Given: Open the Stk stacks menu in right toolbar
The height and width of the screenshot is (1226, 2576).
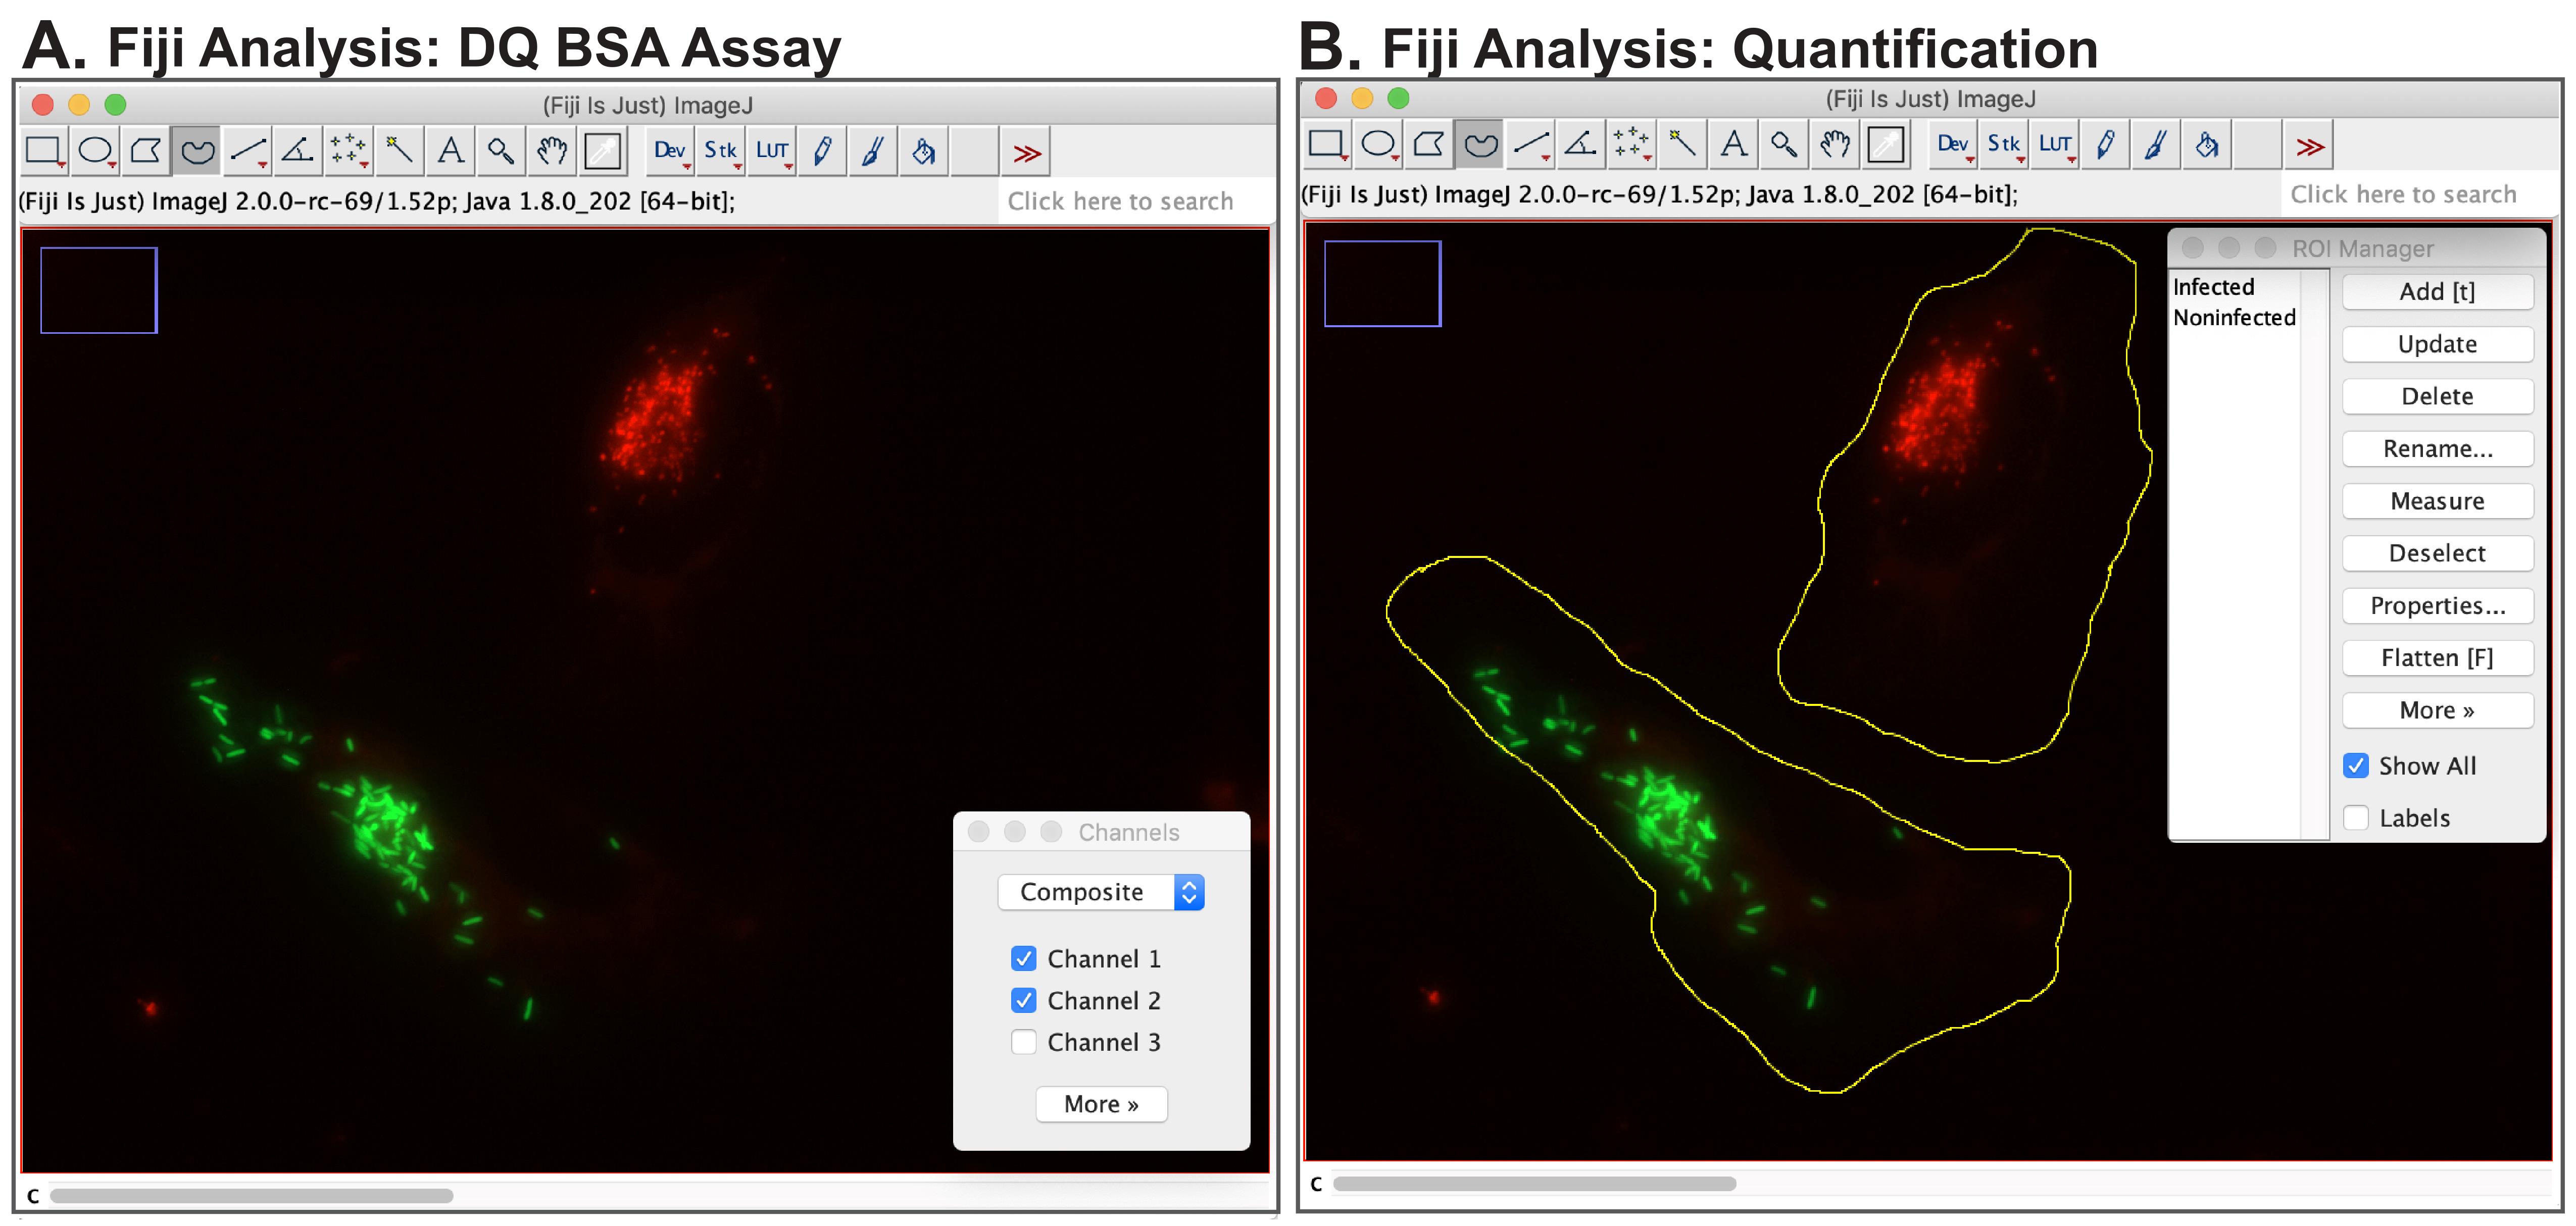Looking at the screenshot, I should pos(2003,145).
